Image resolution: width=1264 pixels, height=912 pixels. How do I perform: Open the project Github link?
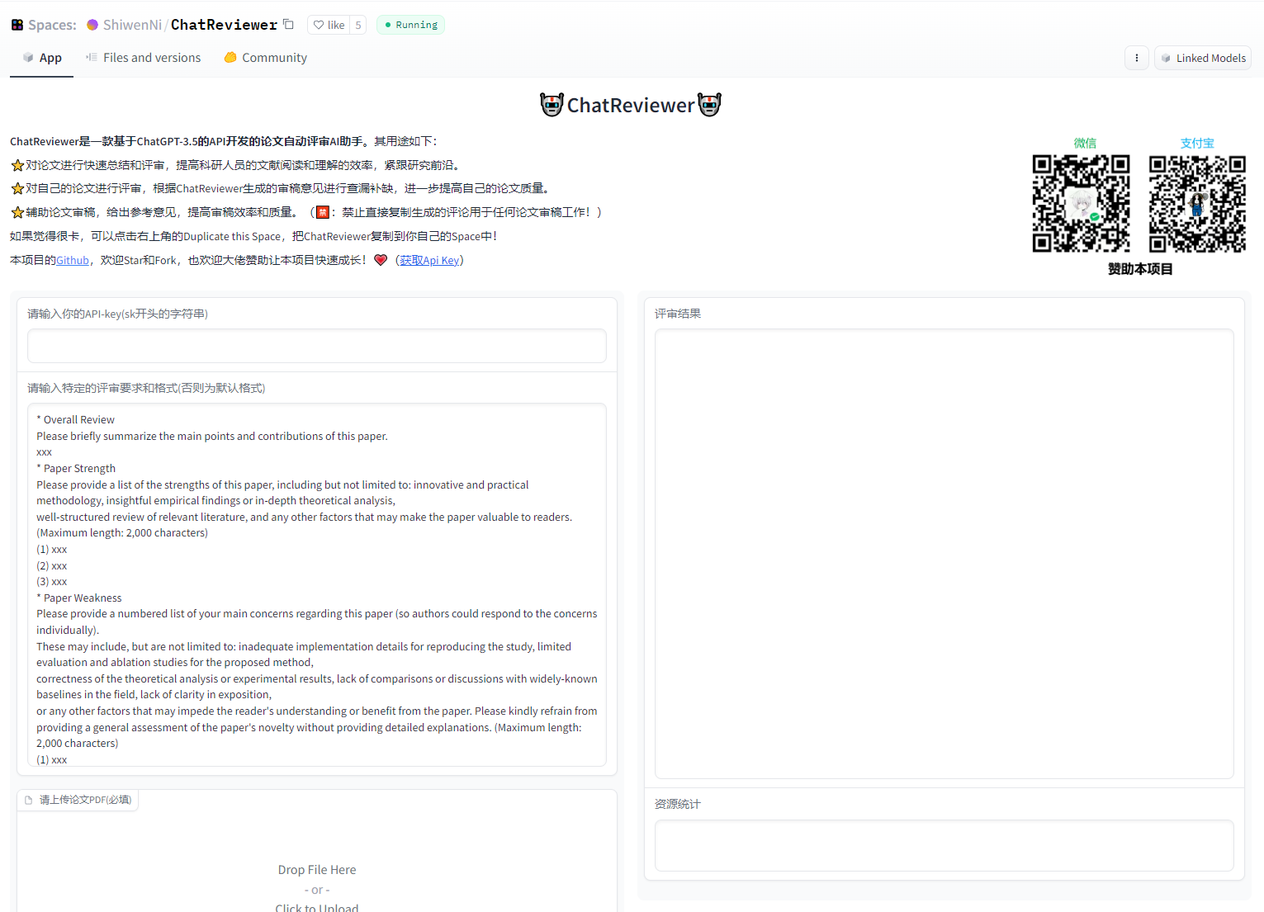coord(73,261)
